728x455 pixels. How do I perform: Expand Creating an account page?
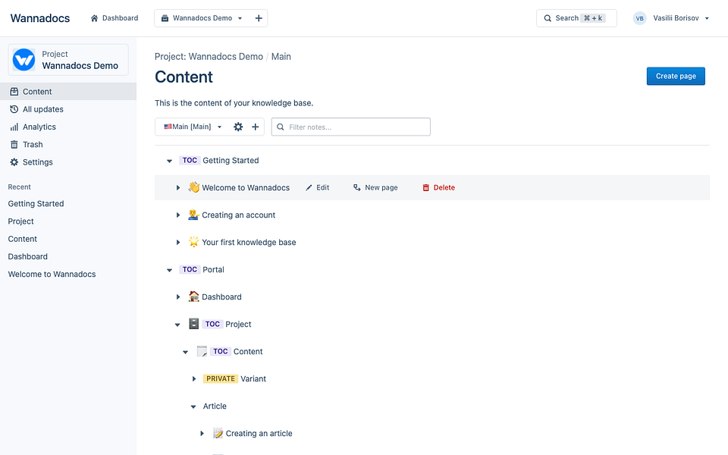click(x=177, y=215)
